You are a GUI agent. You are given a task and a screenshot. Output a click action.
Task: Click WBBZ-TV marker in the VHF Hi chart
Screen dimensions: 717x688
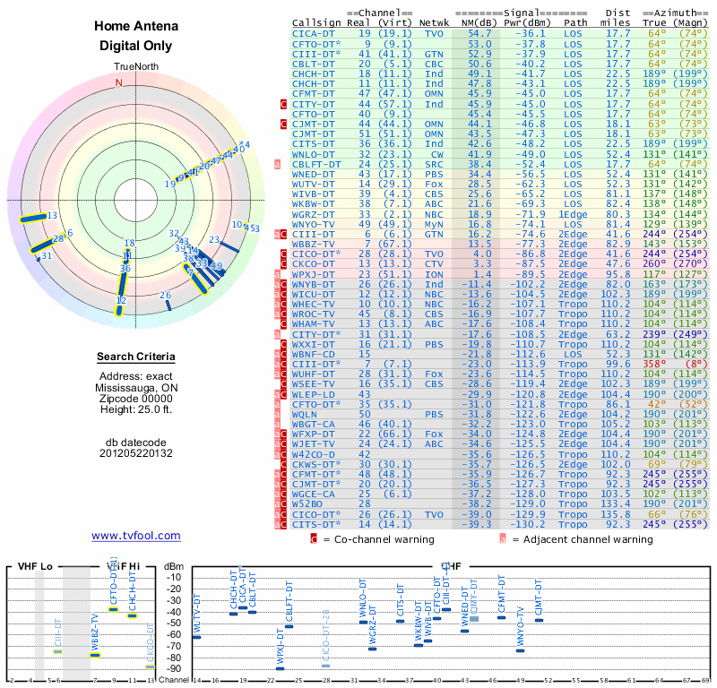click(x=95, y=655)
